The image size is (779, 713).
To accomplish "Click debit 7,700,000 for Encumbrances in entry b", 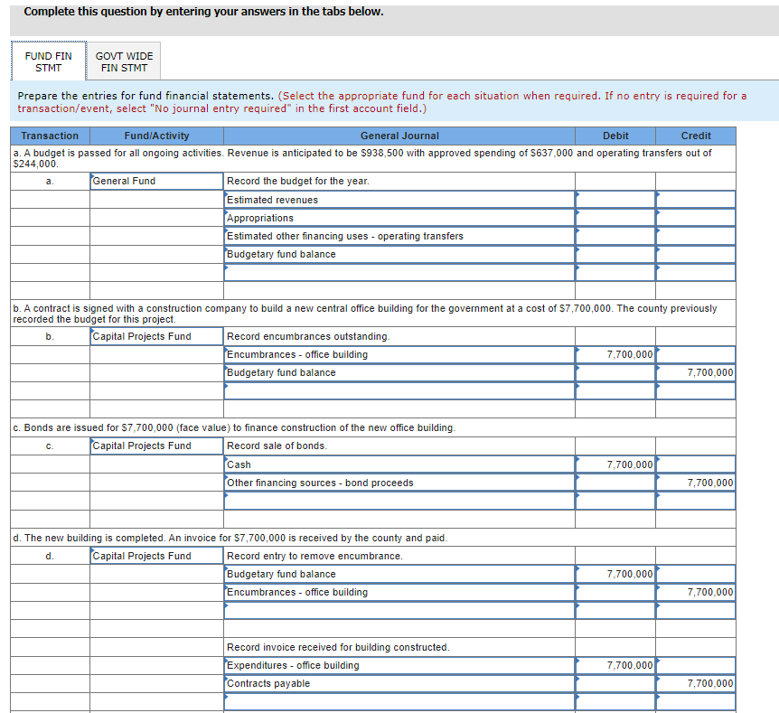I will [x=615, y=355].
